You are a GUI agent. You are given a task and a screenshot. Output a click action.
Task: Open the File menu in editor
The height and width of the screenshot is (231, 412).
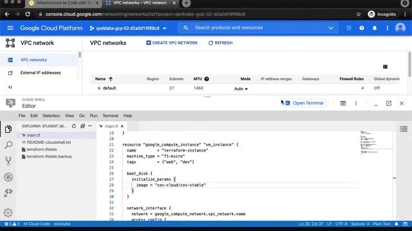pos(22,116)
